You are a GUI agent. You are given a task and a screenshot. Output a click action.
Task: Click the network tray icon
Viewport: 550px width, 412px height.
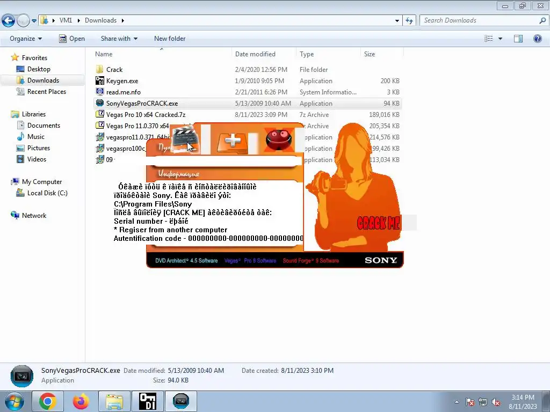[x=483, y=402]
